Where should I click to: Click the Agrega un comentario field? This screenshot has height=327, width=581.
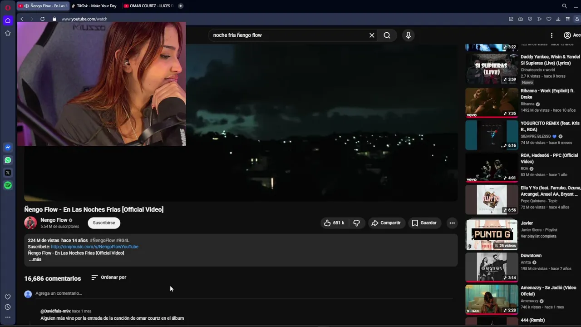244,293
